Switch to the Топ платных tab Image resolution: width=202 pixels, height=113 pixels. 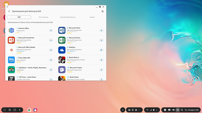coord(44,17)
